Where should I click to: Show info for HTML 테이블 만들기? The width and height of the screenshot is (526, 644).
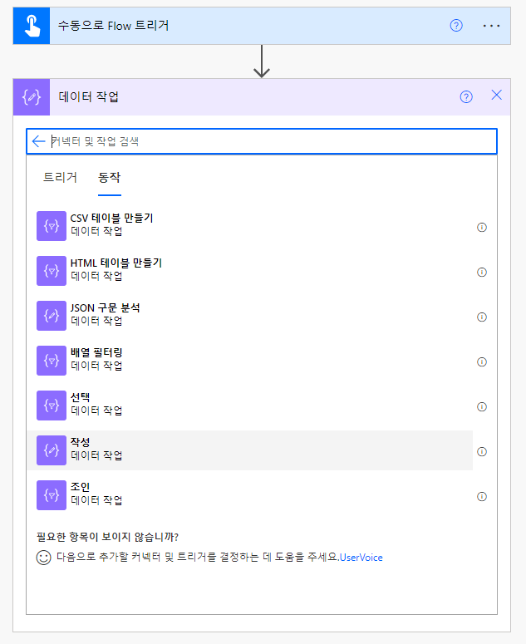click(x=482, y=272)
